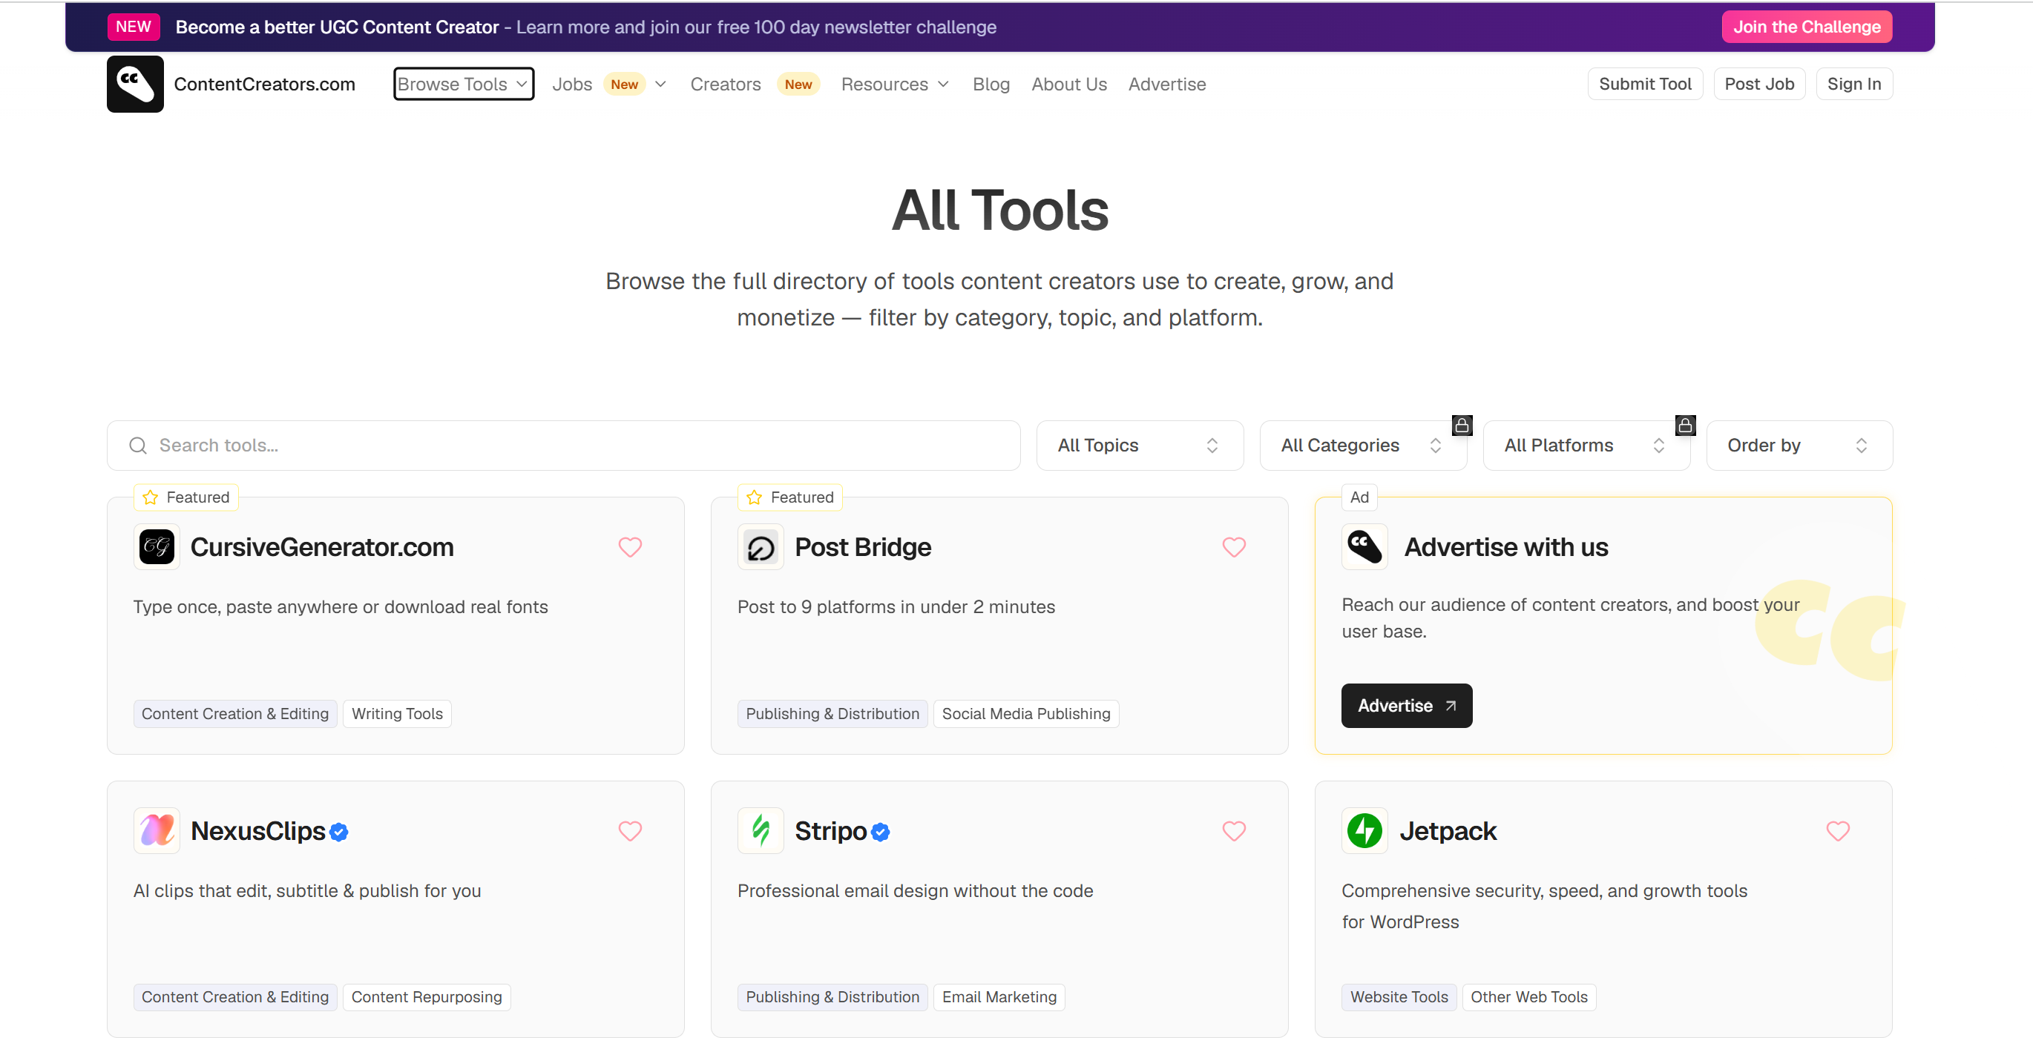Favorite CursiveGenerator.com with the heart
2033x1049 pixels.
(x=630, y=546)
